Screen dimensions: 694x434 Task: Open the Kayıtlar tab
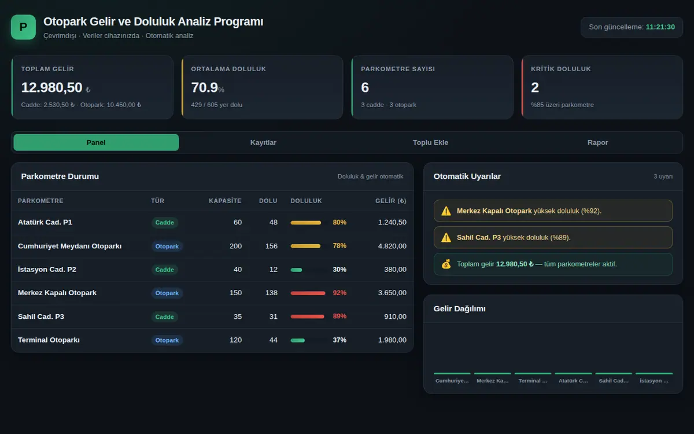tap(263, 142)
